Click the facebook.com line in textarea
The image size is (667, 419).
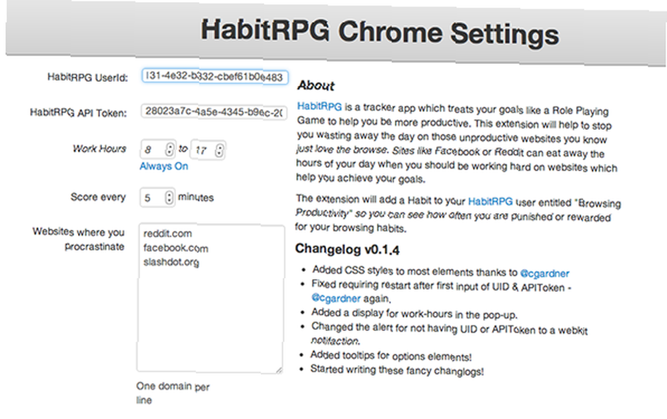[x=175, y=248]
